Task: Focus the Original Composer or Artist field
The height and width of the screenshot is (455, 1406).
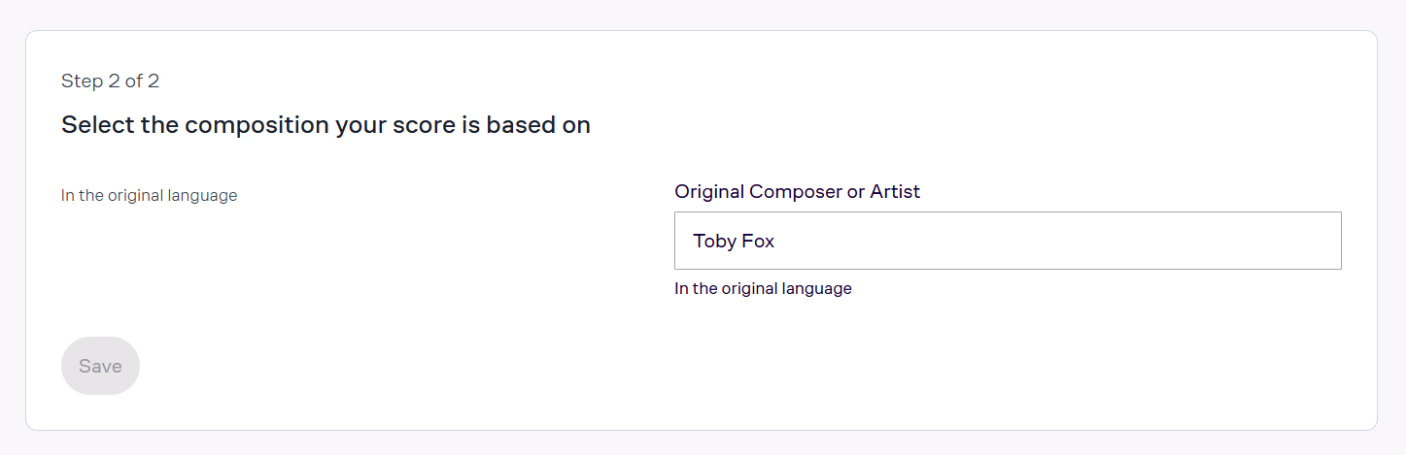Action: pos(1008,241)
